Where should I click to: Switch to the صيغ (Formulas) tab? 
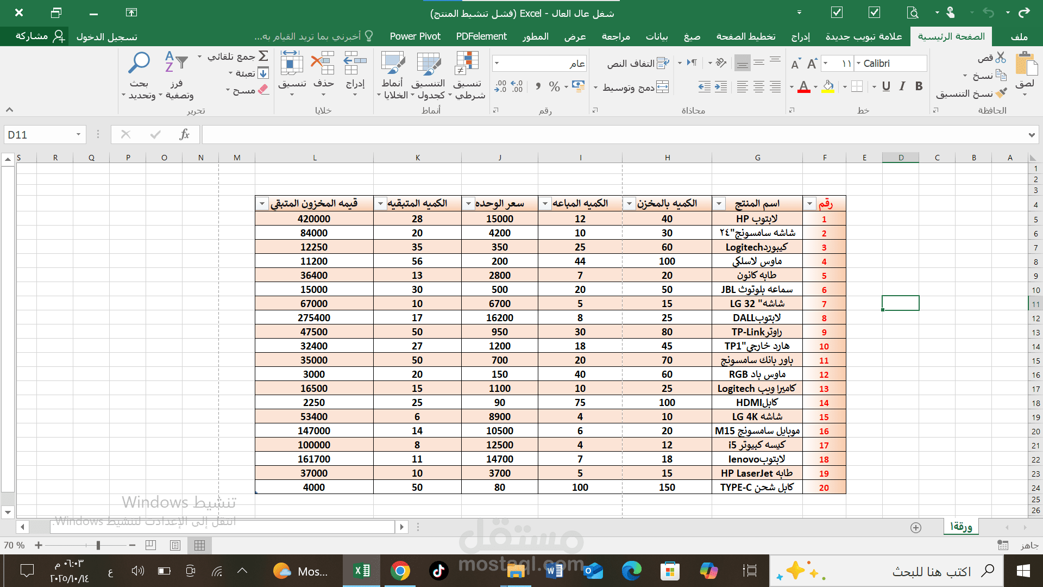click(692, 36)
